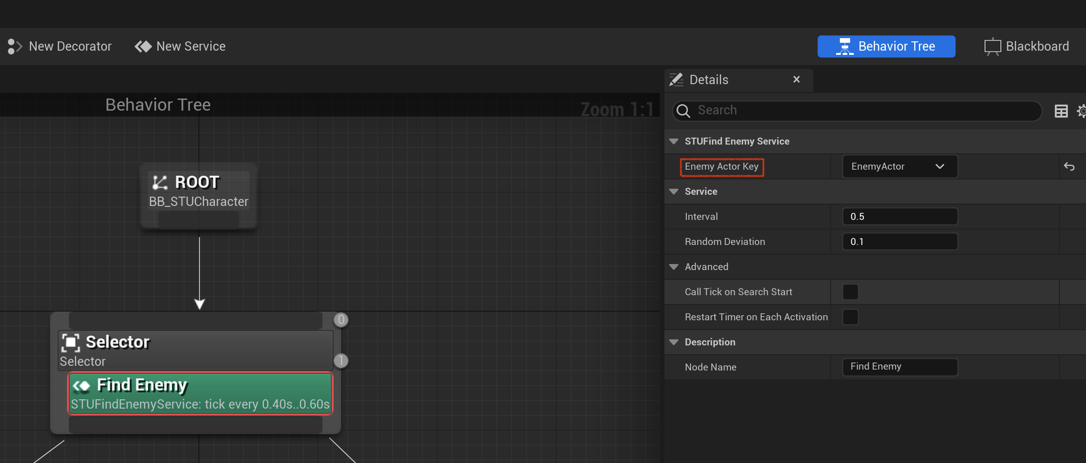The width and height of the screenshot is (1086, 463).
Task: Focus the Details search field
Action: pyautogui.click(x=857, y=111)
